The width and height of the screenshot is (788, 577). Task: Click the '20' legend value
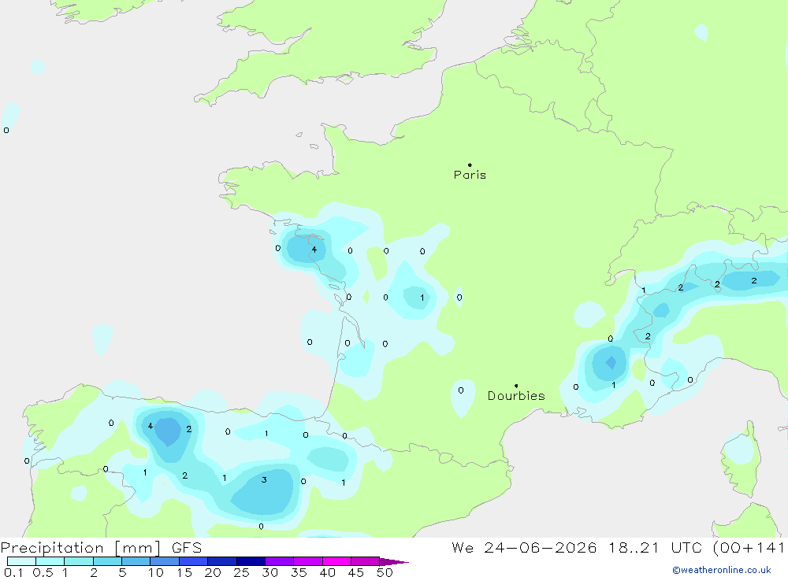pyautogui.click(x=213, y=572)
